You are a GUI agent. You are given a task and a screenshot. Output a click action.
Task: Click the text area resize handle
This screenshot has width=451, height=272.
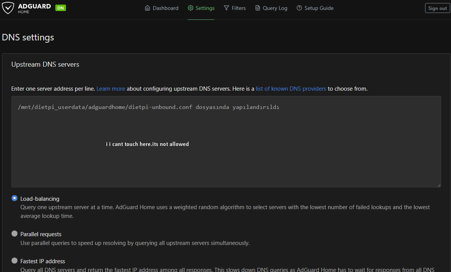439,185
